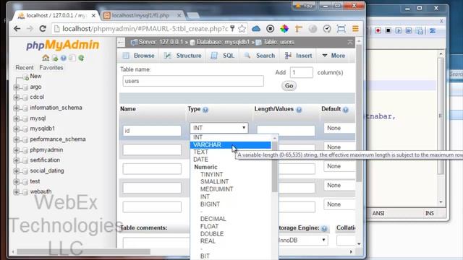Select the sertification database
Image resolution: width=463 pixels, height=260 pixels.
click(x=45, y=160)
